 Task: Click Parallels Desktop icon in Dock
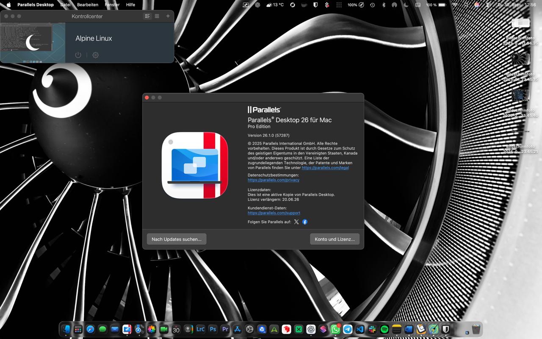[x=127, y=329]
